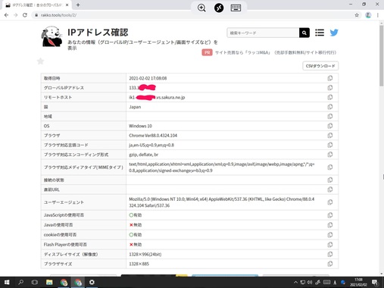Screen dimensions: 384x288
Task: Copy the JavaScriptの使用可否 value
Action: (330, 215)
